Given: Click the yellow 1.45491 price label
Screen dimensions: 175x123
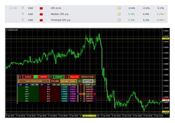Looking at the screenshot, I should click(x=166, y=39).
